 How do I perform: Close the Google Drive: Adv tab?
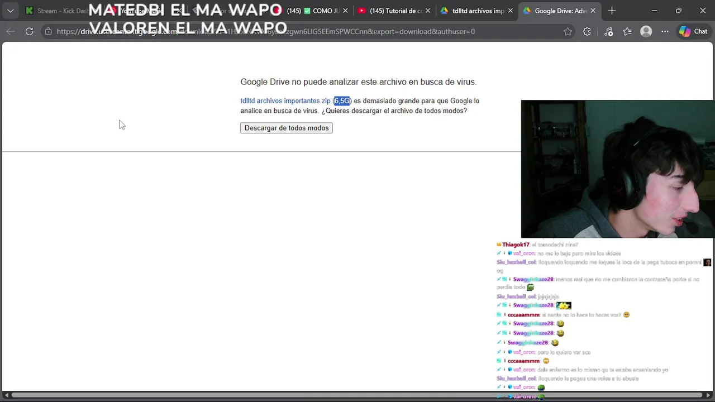[593, 11]
